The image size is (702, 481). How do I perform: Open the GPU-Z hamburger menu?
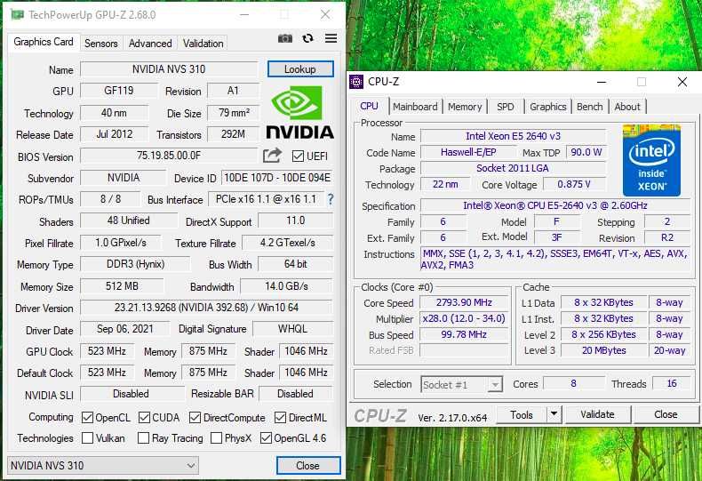[331, 38]
